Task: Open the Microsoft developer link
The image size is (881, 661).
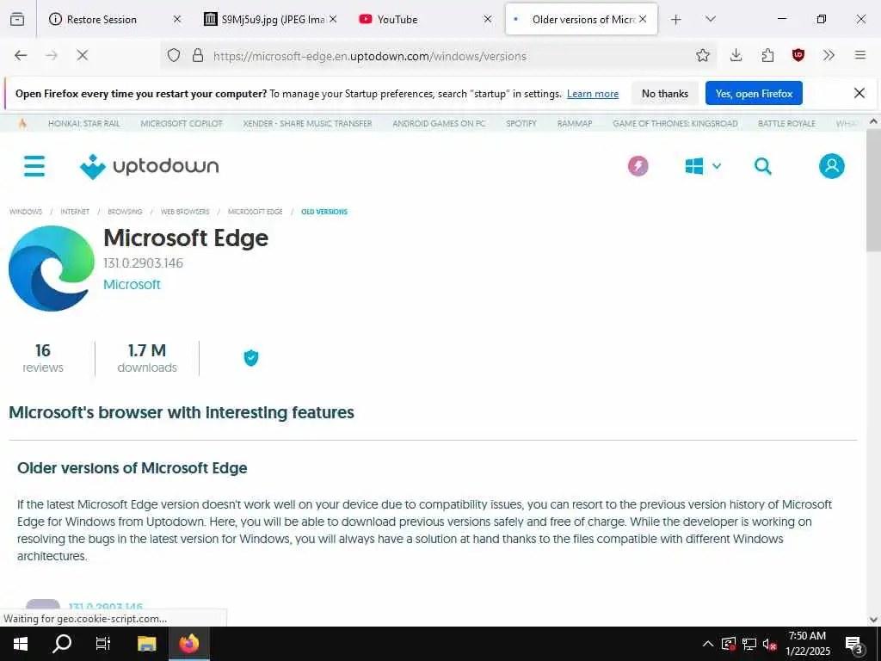Action: tap(132, 284)
